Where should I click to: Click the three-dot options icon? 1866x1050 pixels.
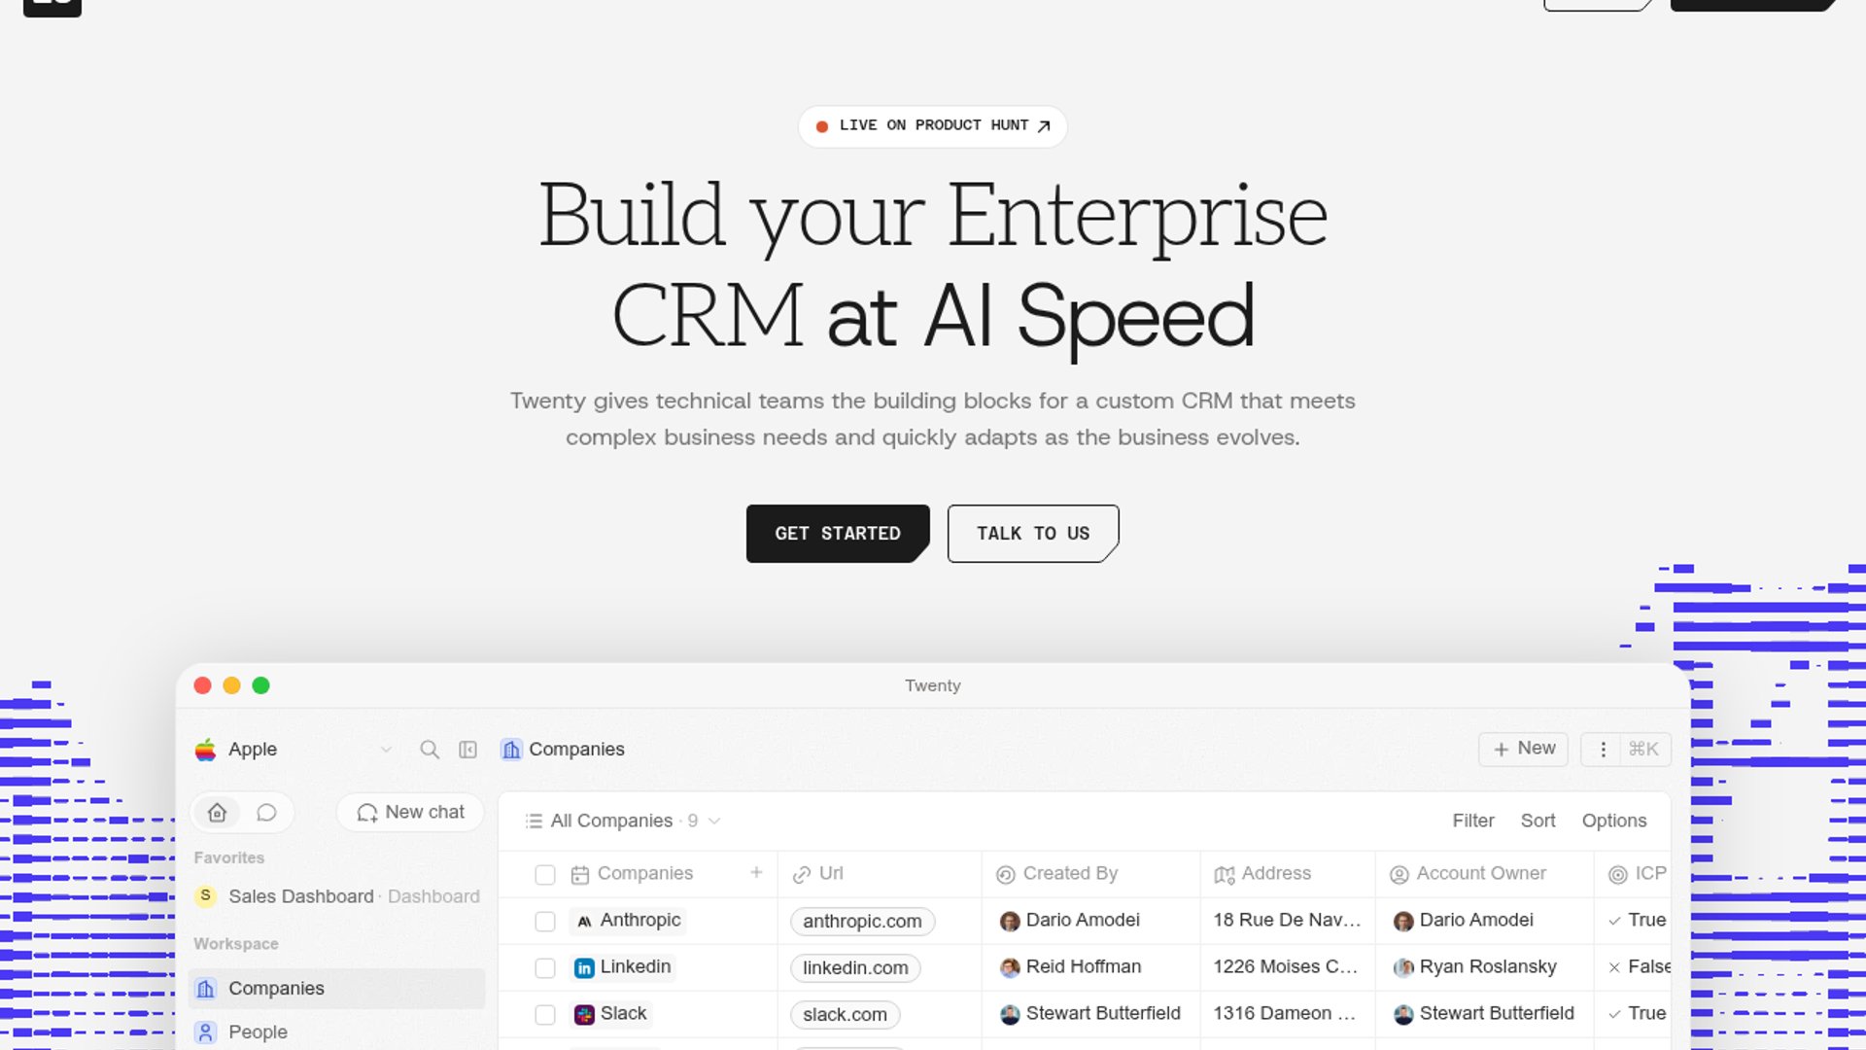[1603, 749]
